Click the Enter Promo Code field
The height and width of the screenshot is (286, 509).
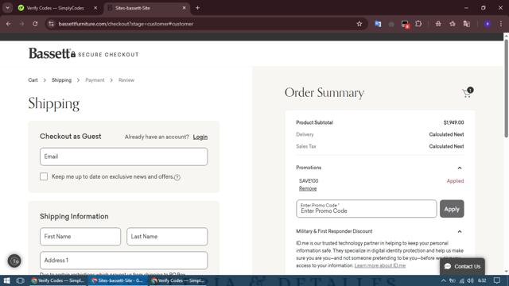coord(366,209)
